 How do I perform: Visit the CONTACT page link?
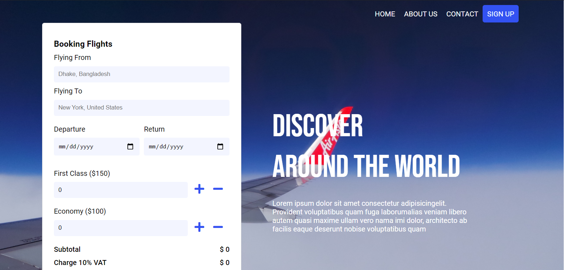pos(462,14)
